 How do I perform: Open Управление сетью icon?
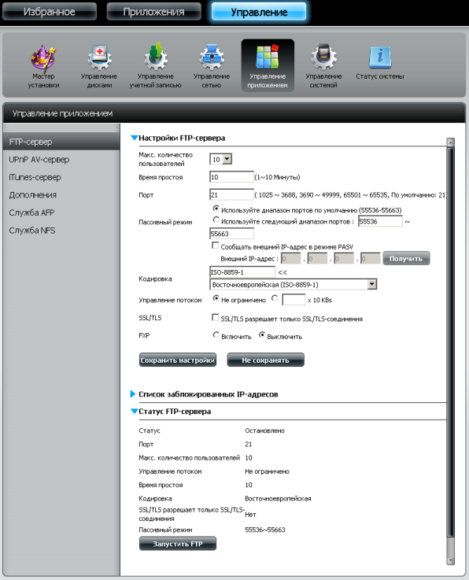tap(212, 66)
